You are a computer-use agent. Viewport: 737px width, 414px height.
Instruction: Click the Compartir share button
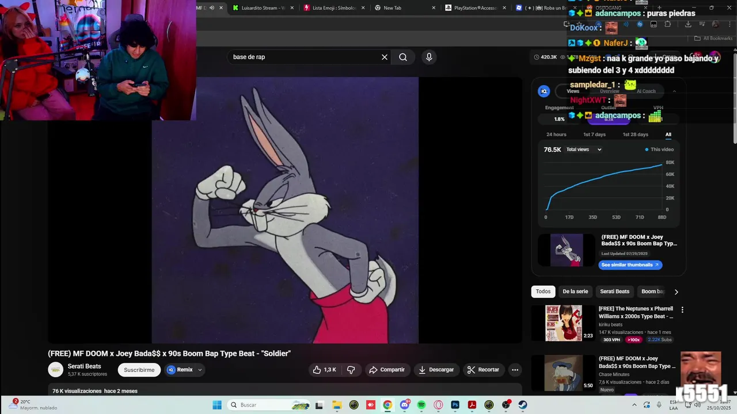click(x=387, y=370)
